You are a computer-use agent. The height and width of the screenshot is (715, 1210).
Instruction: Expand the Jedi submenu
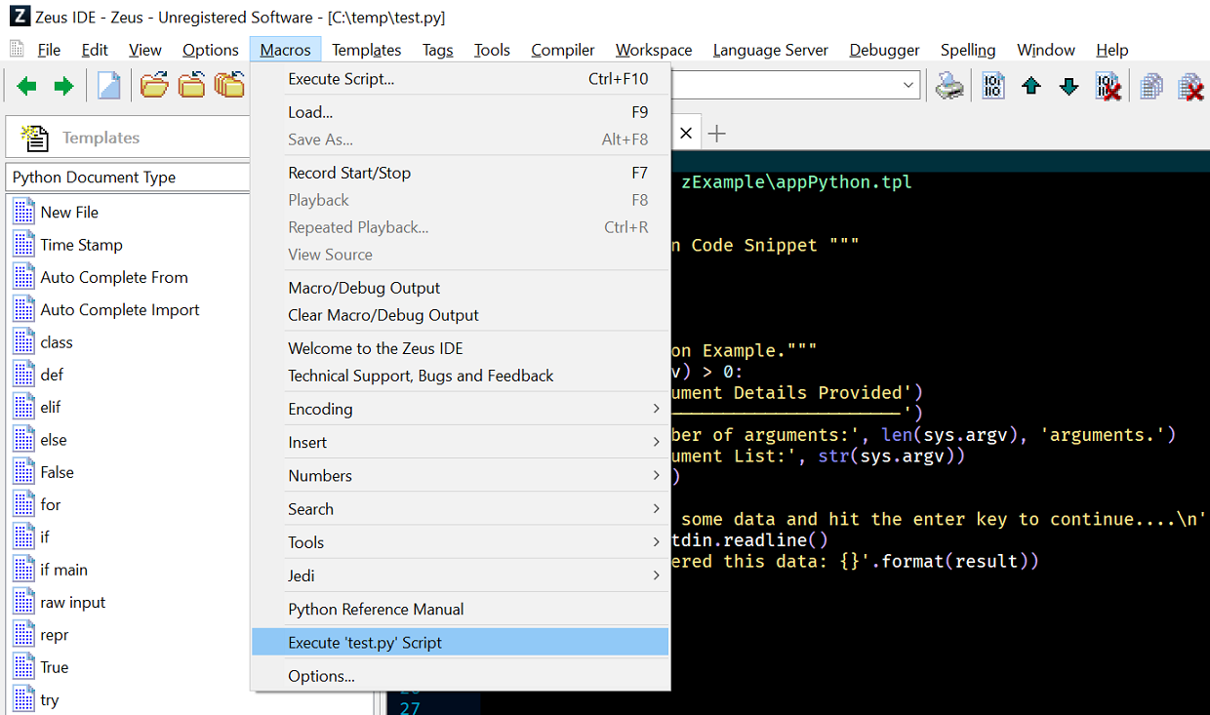(x=461, y=576)
